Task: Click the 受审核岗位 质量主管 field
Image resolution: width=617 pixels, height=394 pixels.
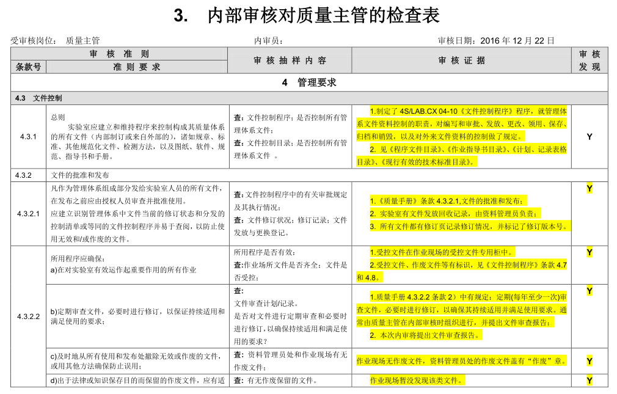Action: pos(55,40)
